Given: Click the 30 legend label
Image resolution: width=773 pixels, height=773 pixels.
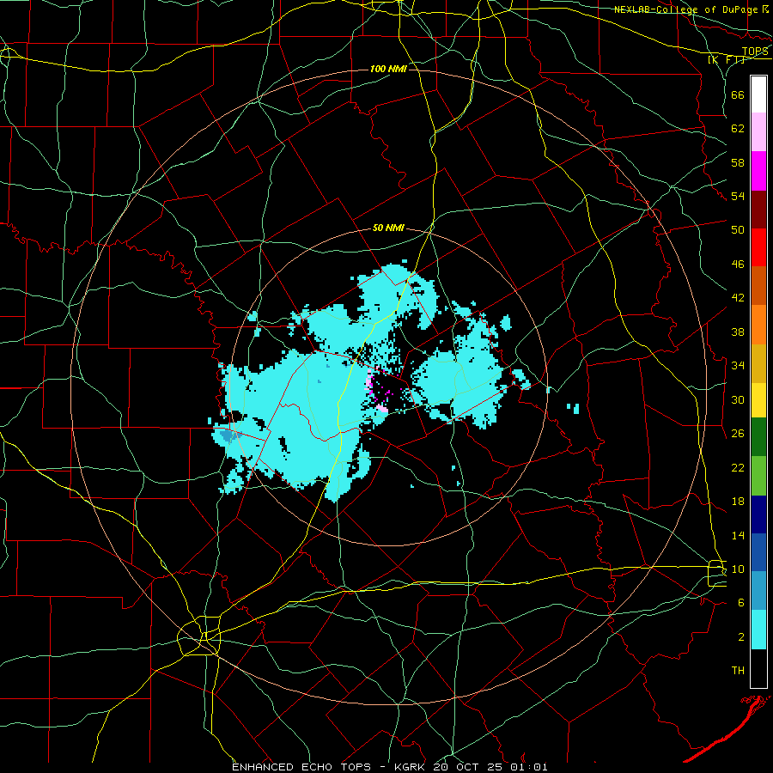Looking at the screenshot, I should point(738,399).
